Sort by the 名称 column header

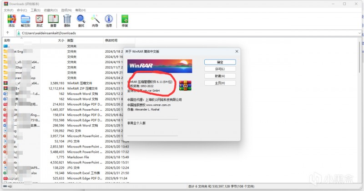click(x=21, y=40)
